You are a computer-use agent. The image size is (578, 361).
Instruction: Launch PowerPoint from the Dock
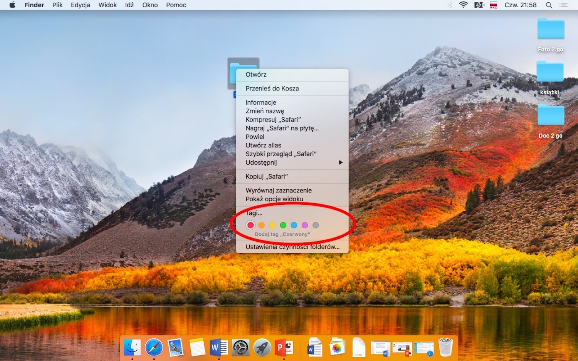point(284,348)
